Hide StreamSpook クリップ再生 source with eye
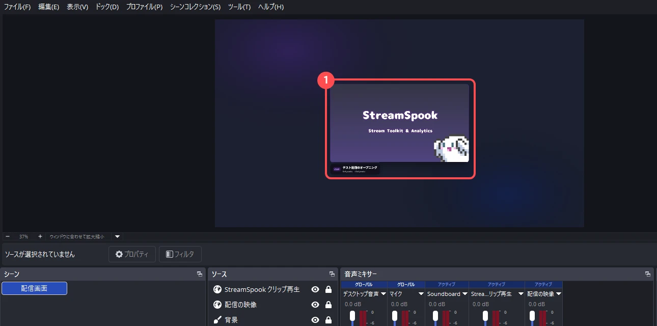Screen dimensions: 657x326 [315, 289]
